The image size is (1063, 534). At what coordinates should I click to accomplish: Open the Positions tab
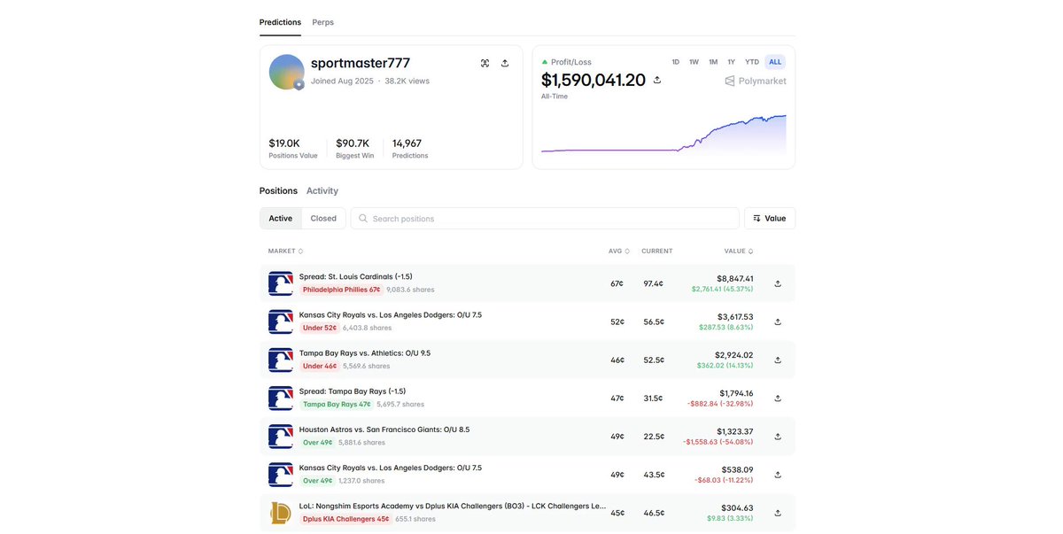pyautogui.click(x=278, y=190)
